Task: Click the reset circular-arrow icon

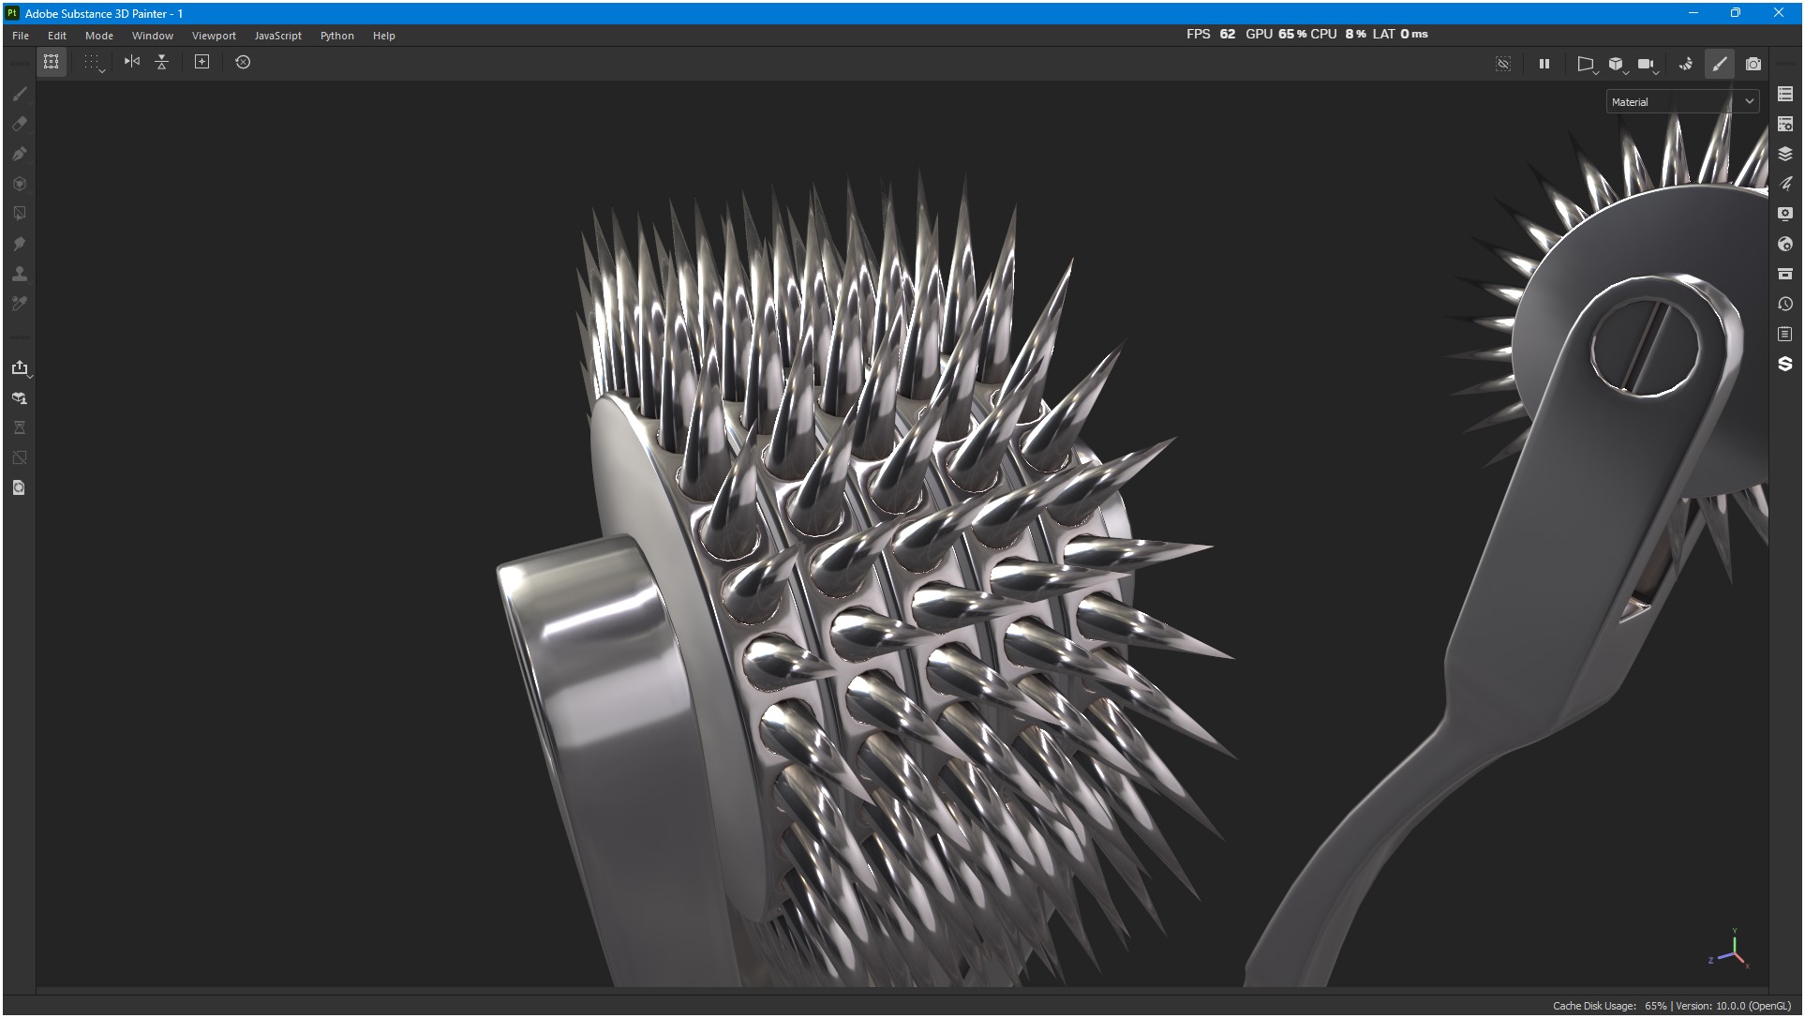Action: (243, 62)
